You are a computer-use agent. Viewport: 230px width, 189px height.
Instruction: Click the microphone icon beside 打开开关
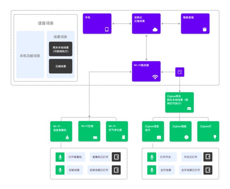pos(152,157)
